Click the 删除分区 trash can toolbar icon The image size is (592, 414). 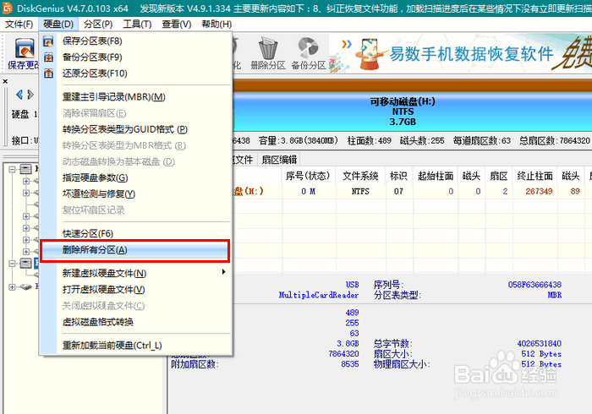(268, 48)
